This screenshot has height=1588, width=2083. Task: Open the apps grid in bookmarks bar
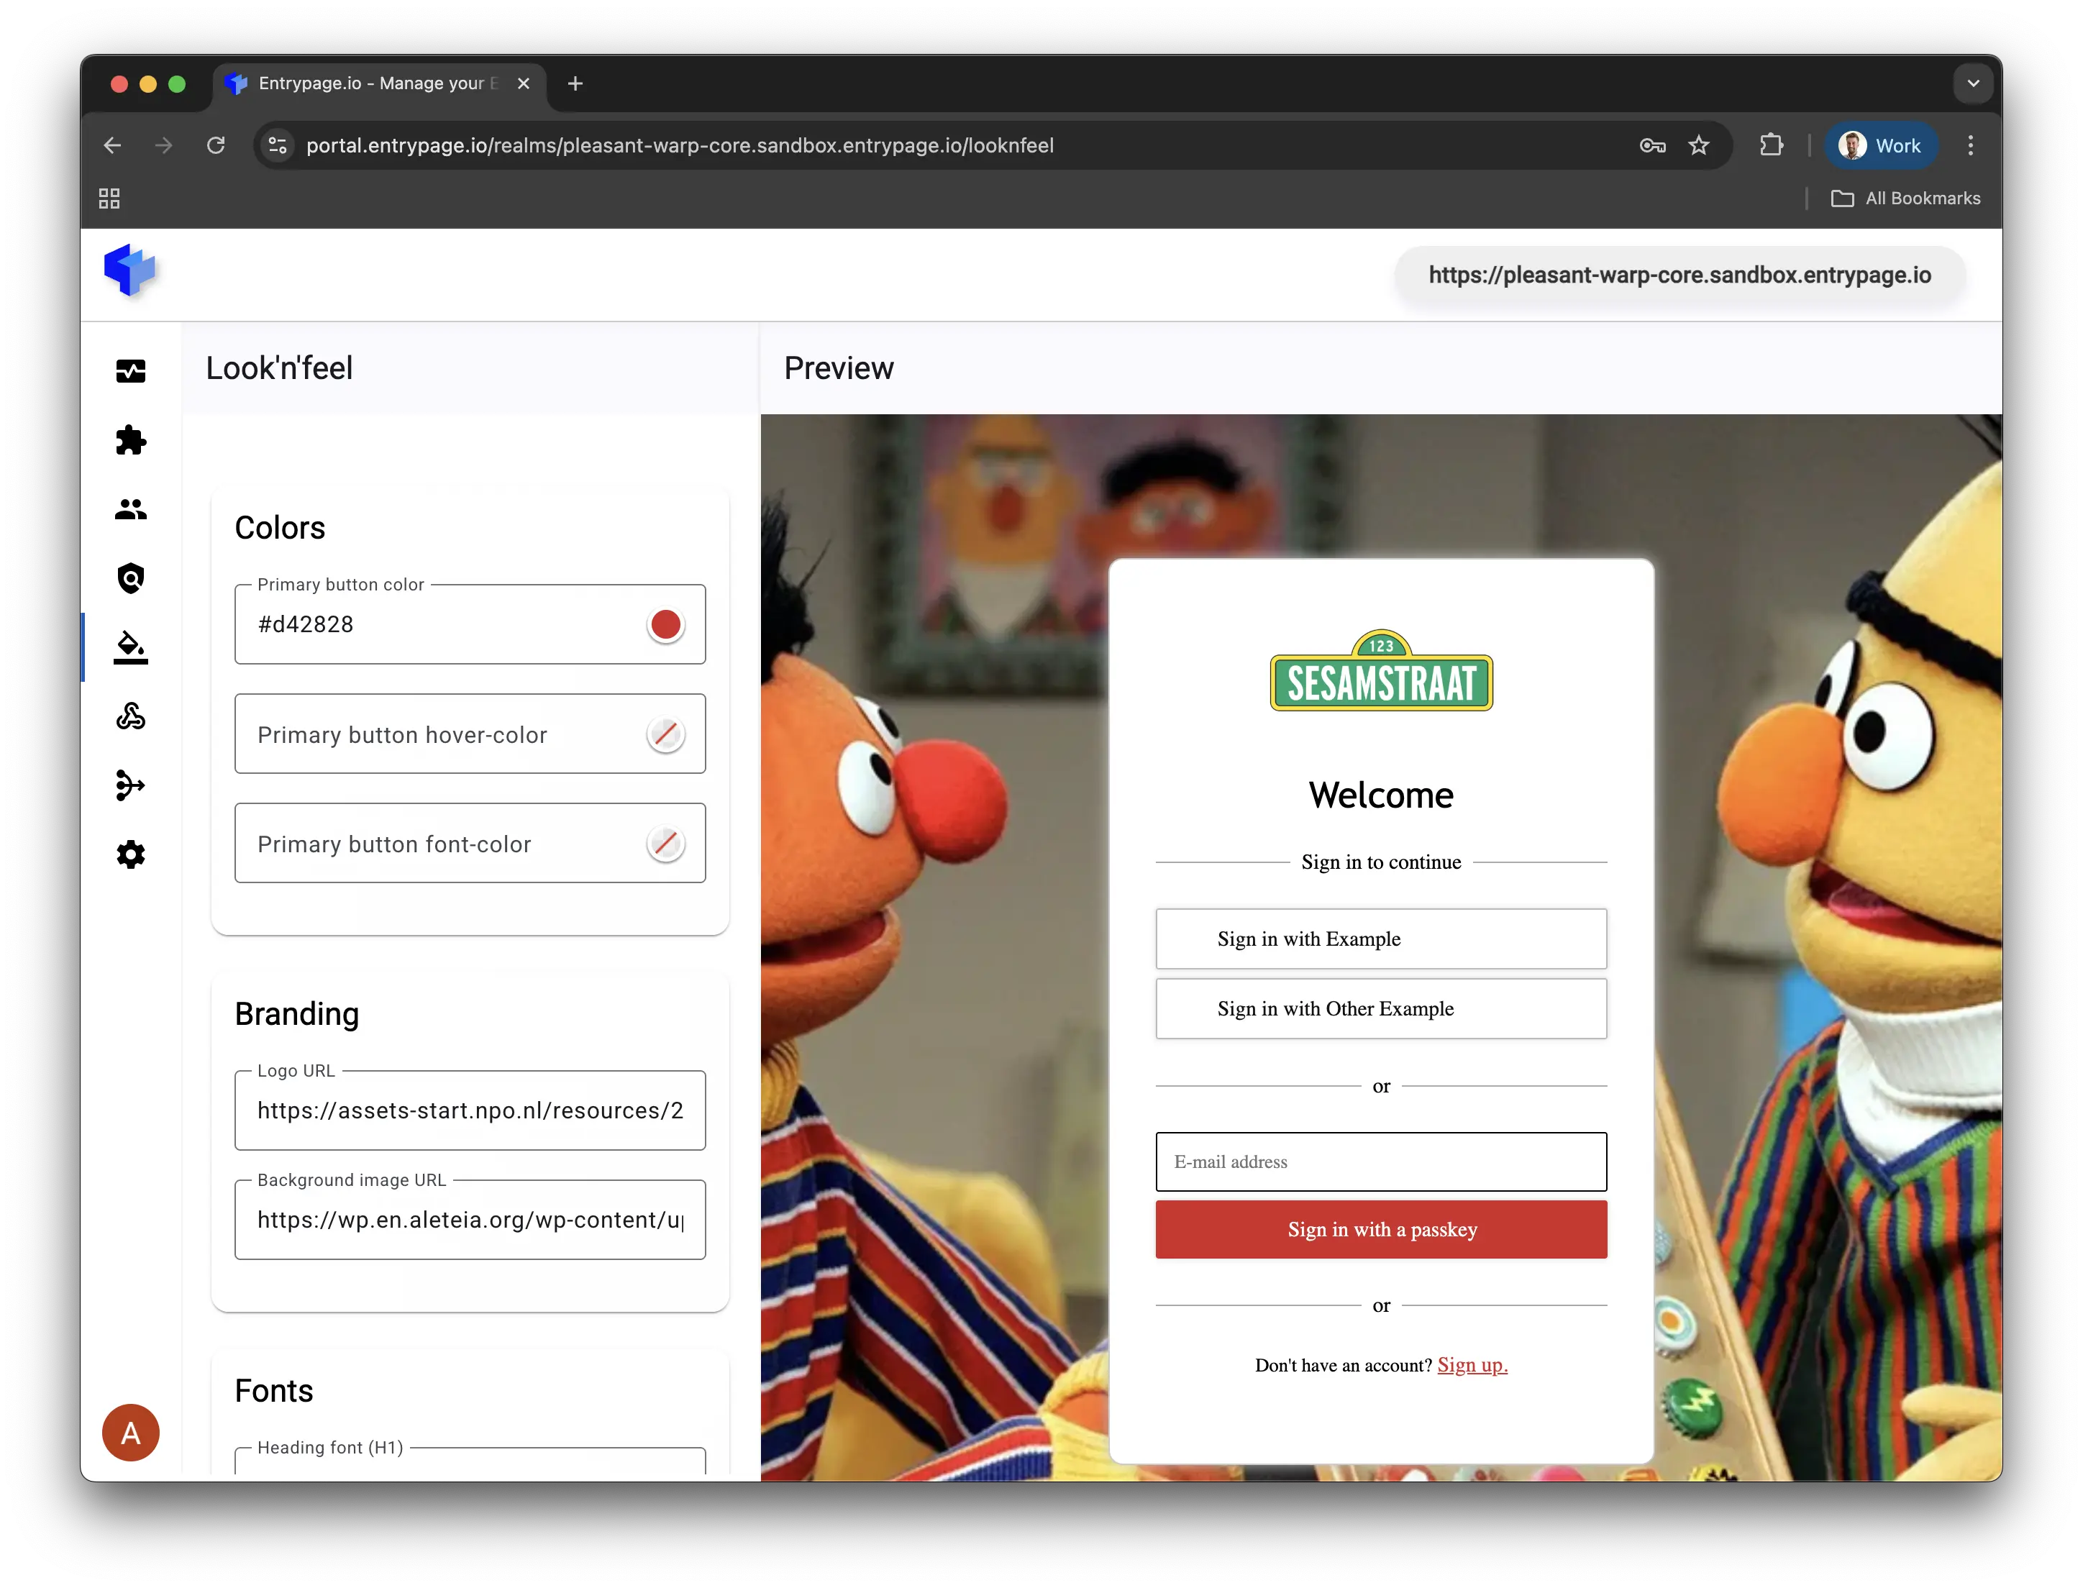109,198
